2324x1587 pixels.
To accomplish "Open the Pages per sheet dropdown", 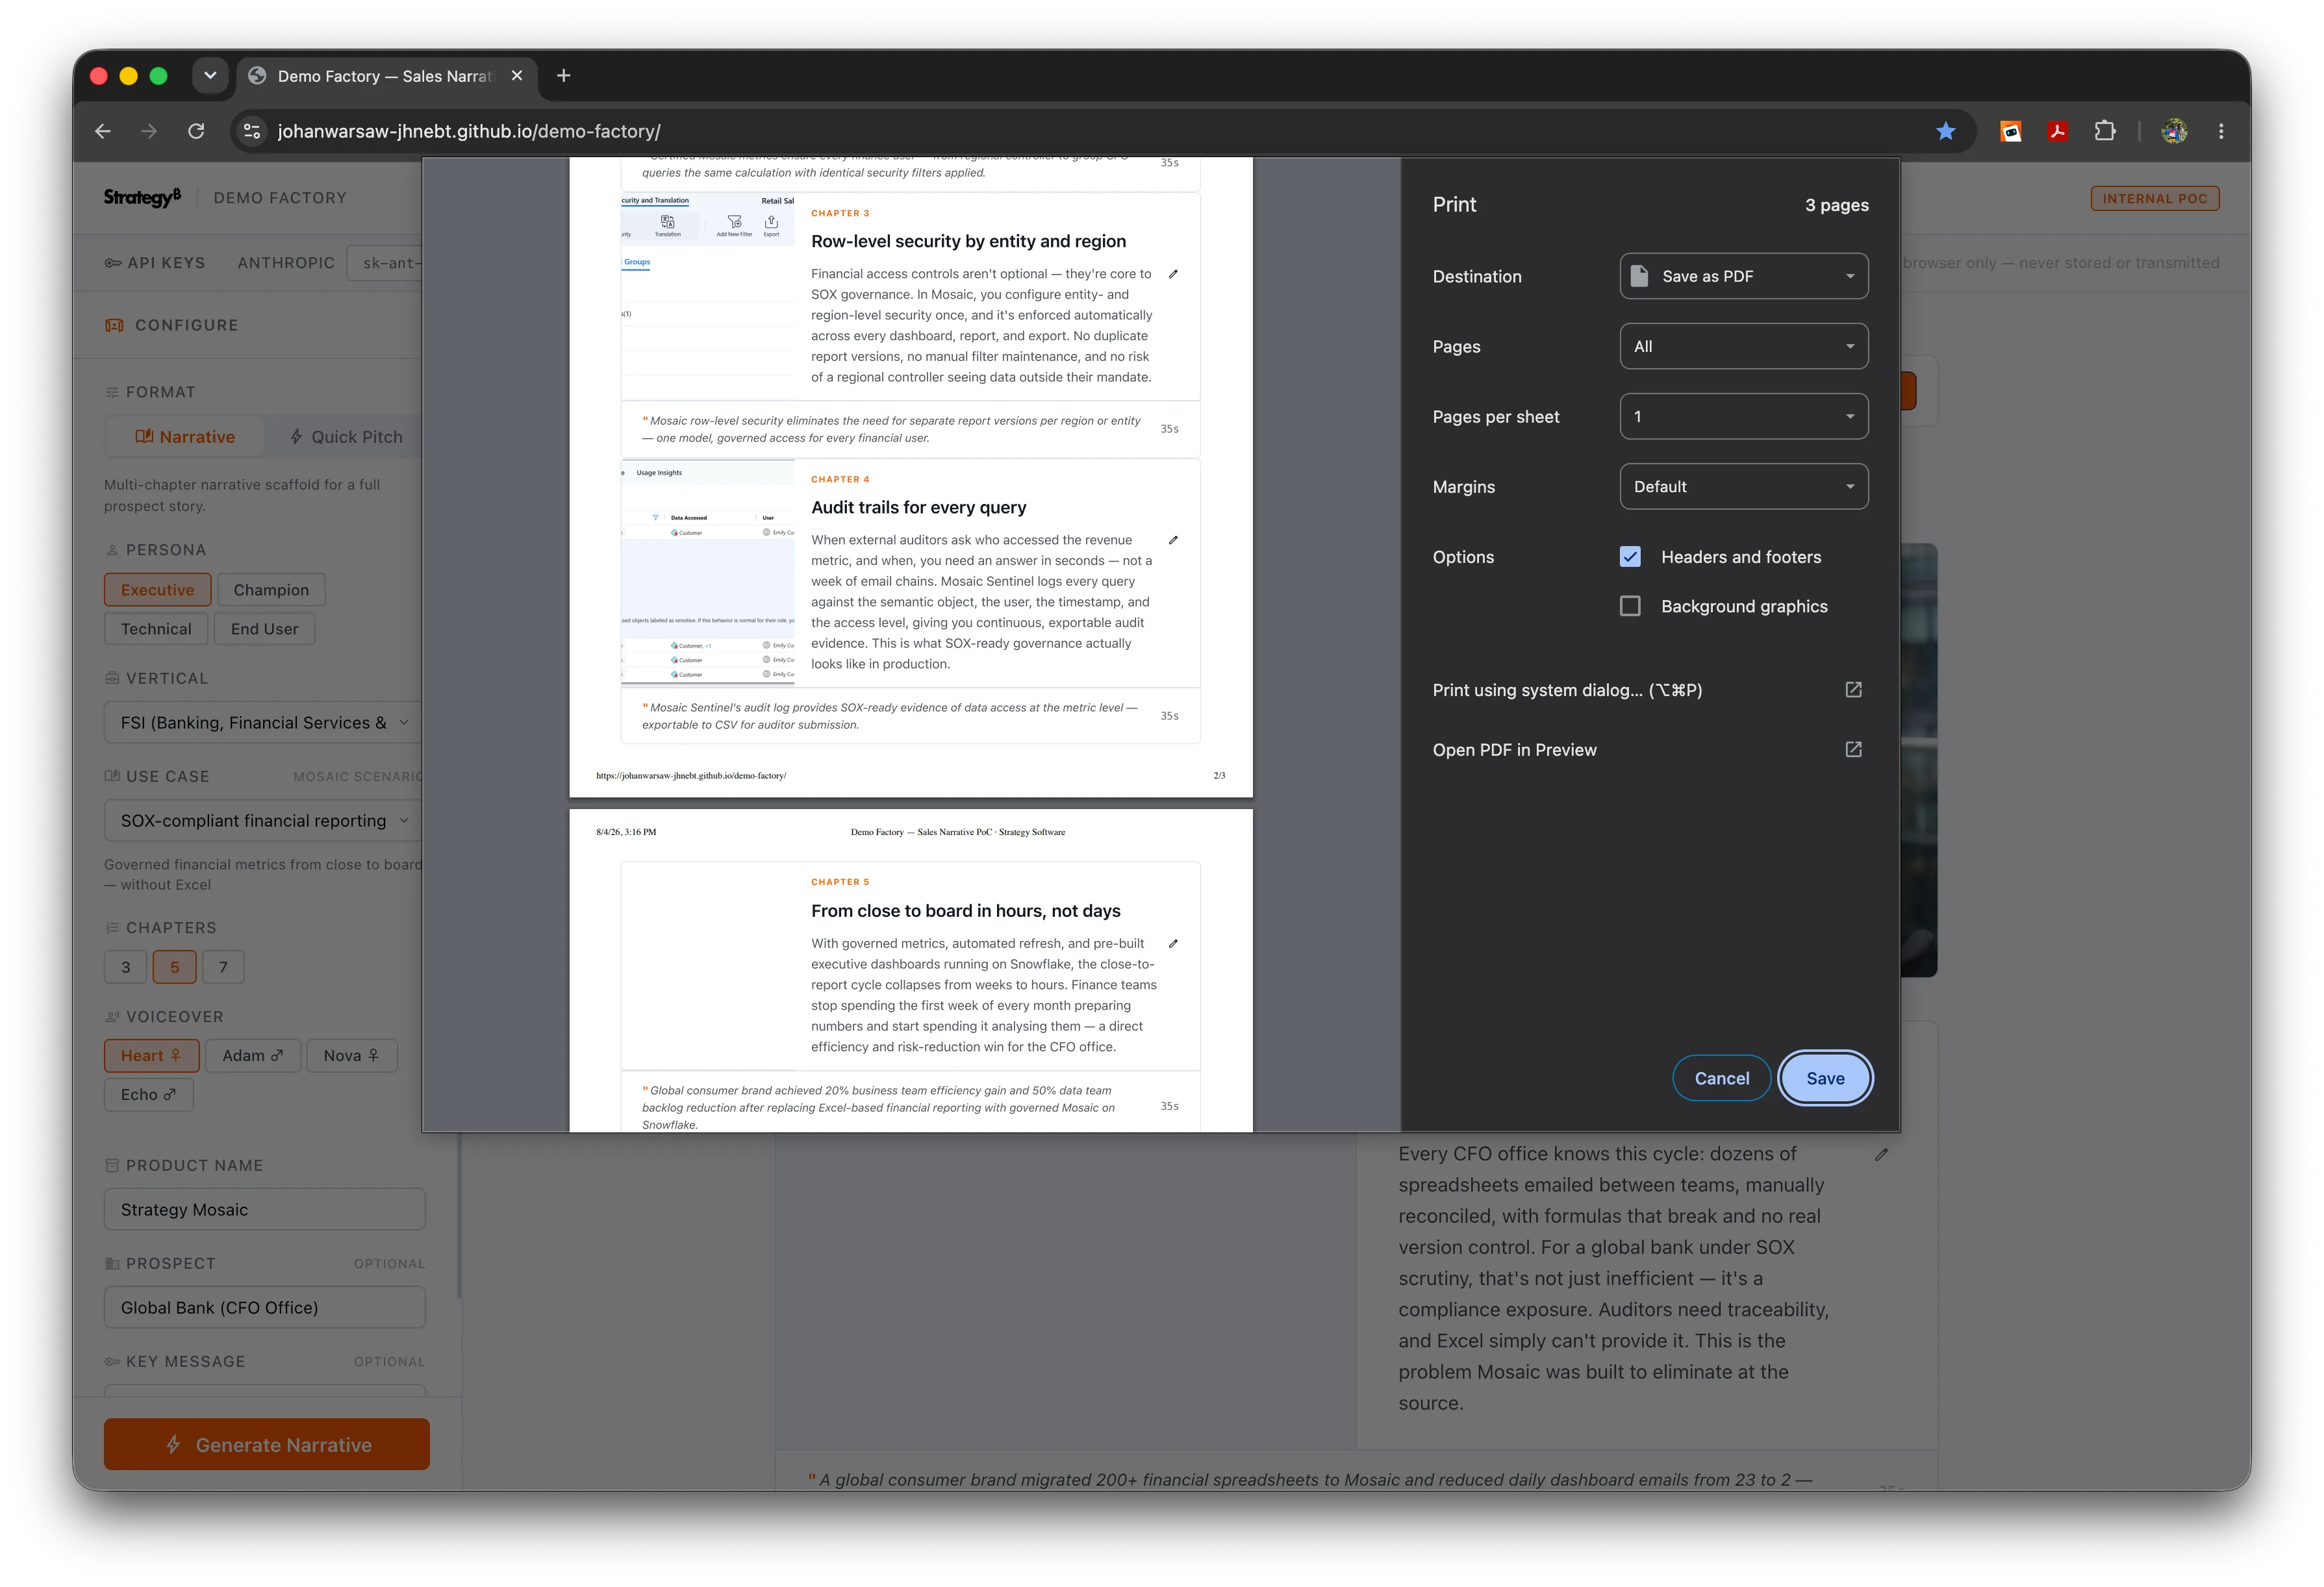I will tap(1743, 416).
